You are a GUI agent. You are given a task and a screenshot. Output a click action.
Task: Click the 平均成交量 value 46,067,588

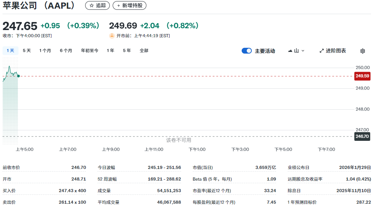pyautogui.click(x=169, y=202)
